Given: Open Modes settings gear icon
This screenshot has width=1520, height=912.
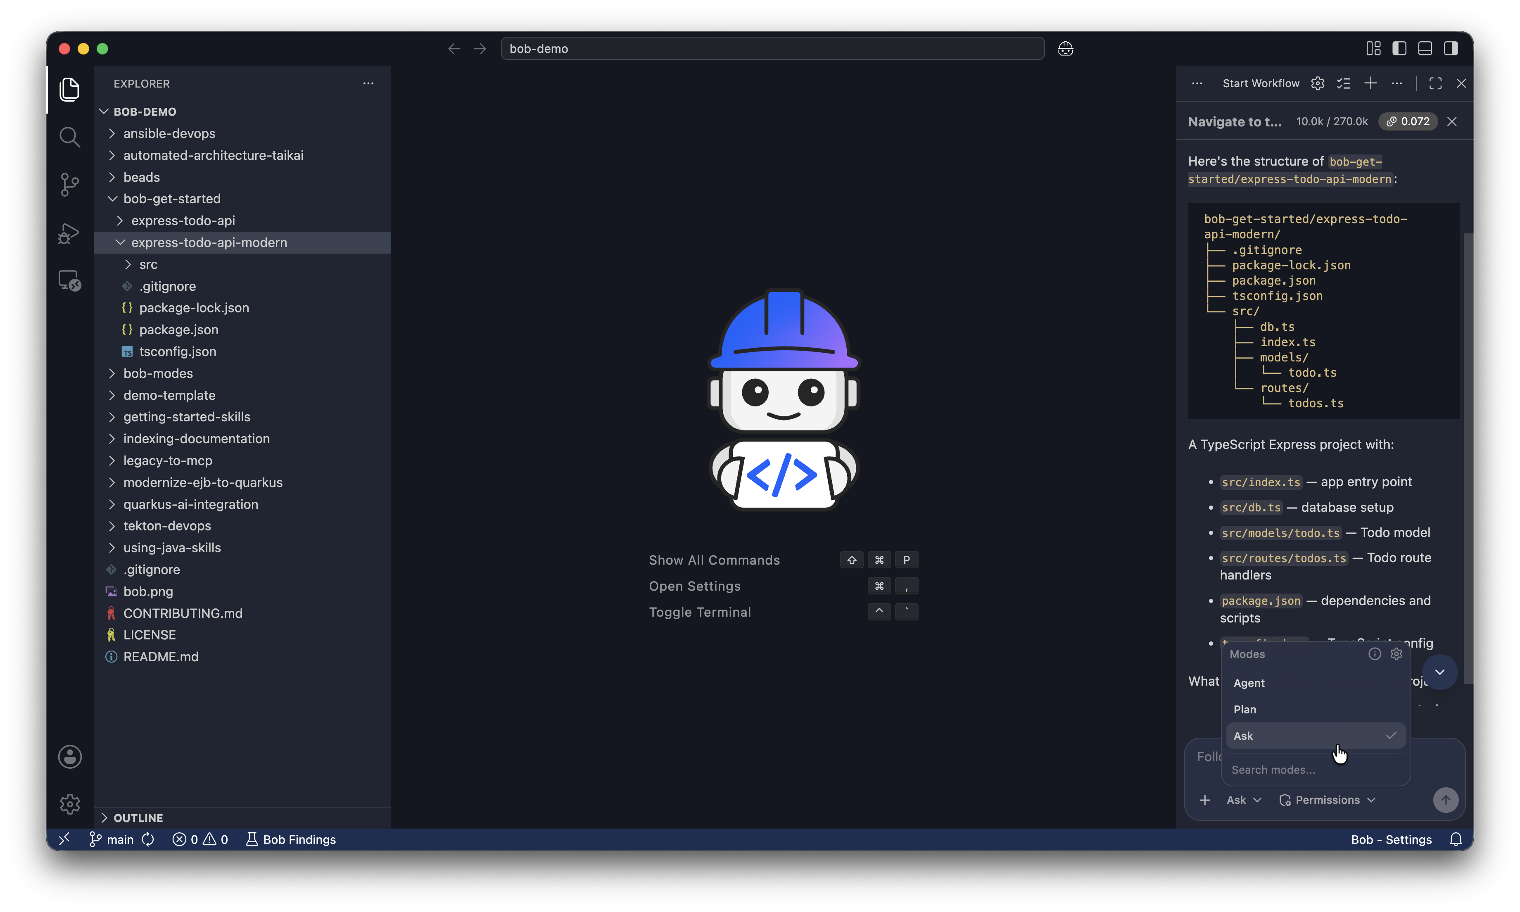Looking at the screenshot, I should [1396, 654].
